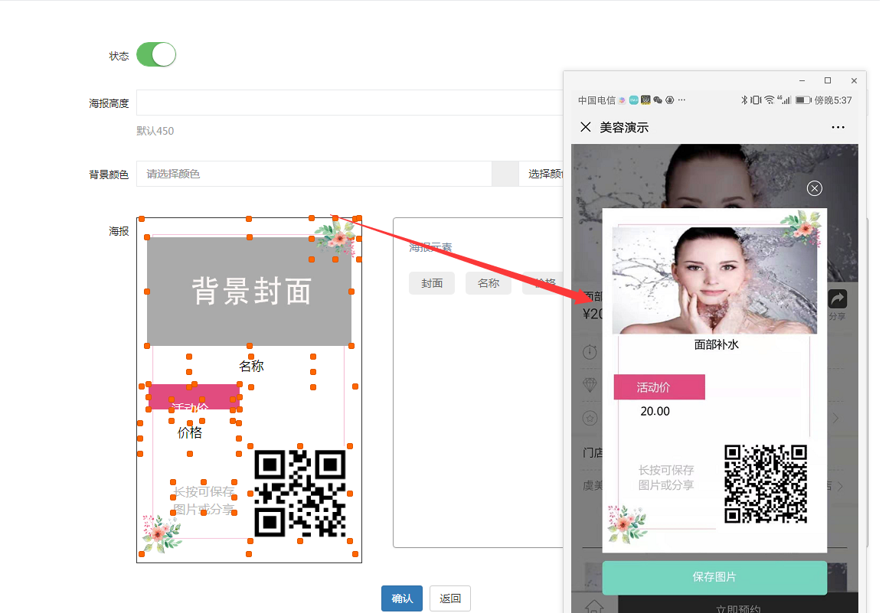Click the 海报高度 input field
The width and height of the screenshot is (889, 613).
point(349,103)
